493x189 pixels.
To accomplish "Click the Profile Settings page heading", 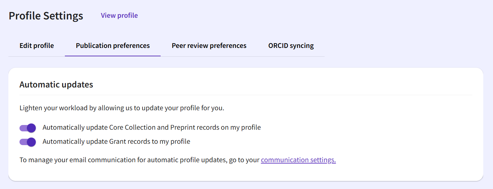I will [46, 16].
